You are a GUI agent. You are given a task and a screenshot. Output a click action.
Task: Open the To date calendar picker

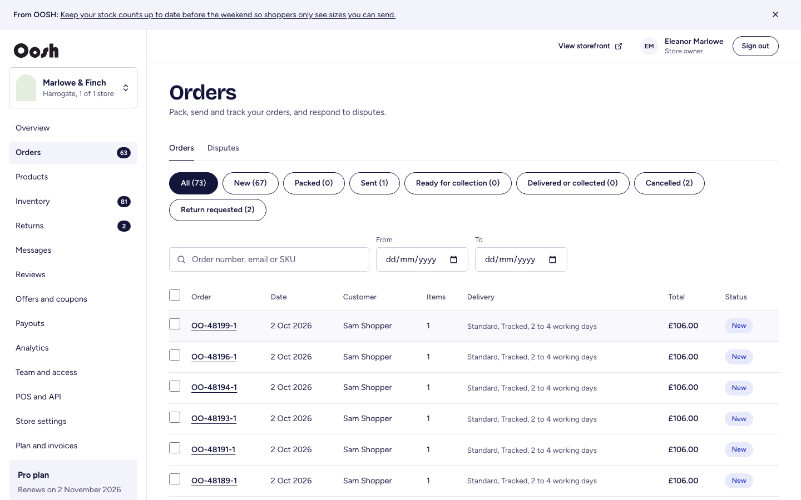point(552,259)
